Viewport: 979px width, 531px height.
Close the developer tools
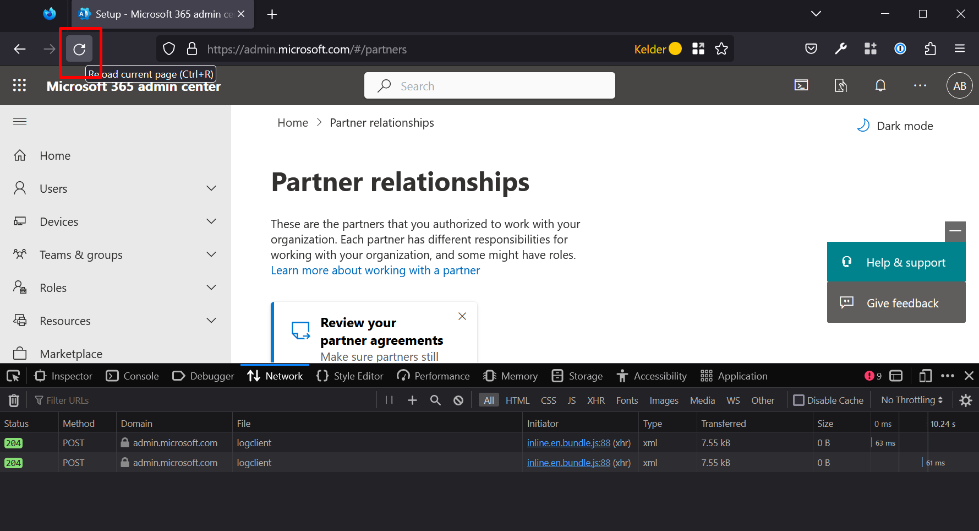click(970, 376)
